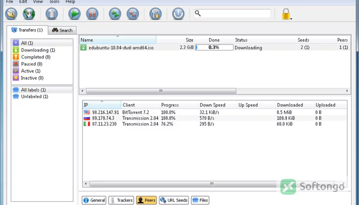359x205 pixels.
Task: Open options with the wrench tools icon
Action: tap(155, 14)
